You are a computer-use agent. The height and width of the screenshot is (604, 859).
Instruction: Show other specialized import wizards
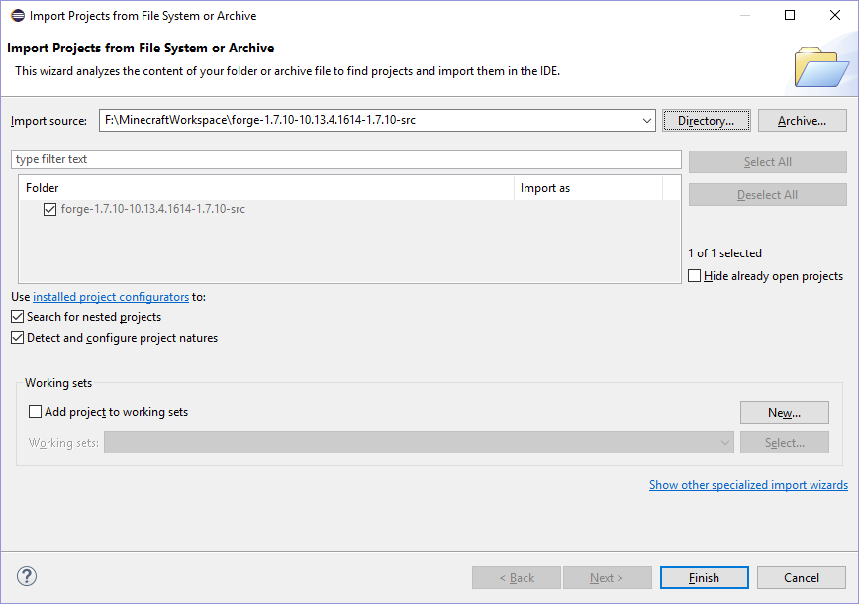point(748,485)
